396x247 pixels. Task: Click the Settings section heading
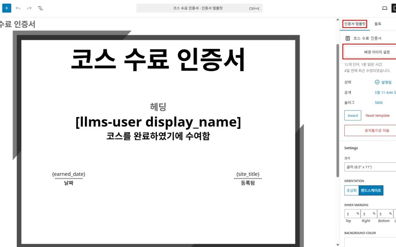[x=351, y=148]
